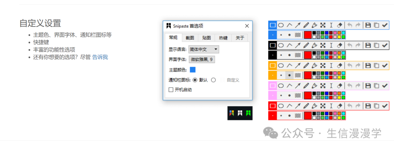Select the Ellipse tool in the blue-themed toolbar

click(x=281, y=25)
